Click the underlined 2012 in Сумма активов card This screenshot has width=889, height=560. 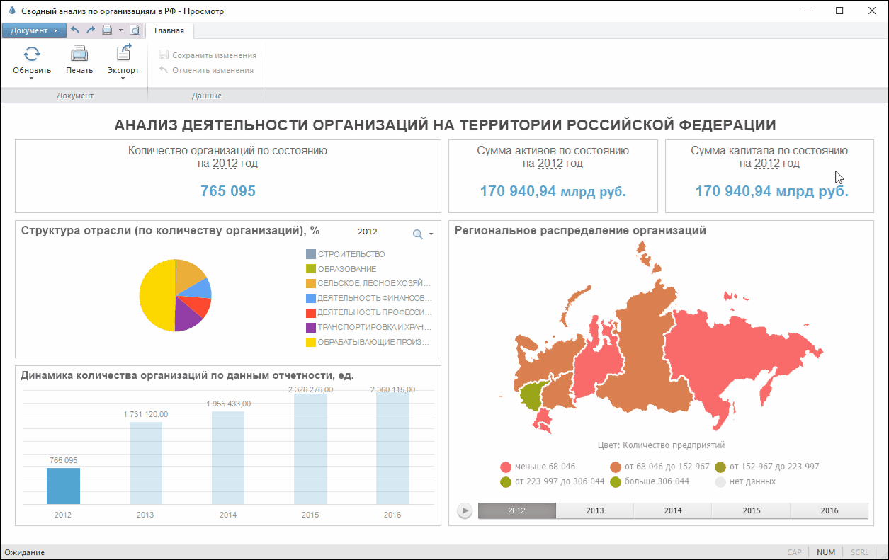click(550, 164)
